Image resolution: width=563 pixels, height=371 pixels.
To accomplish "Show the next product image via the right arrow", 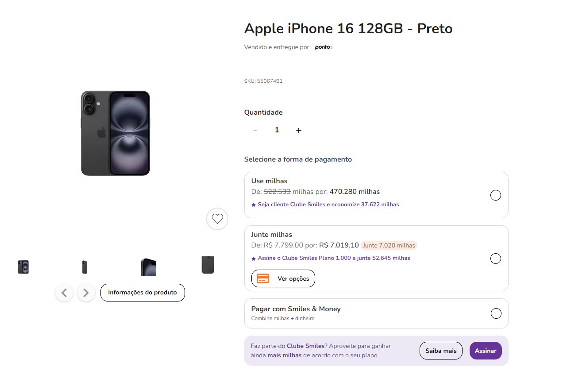I will [x=86, y=293].
